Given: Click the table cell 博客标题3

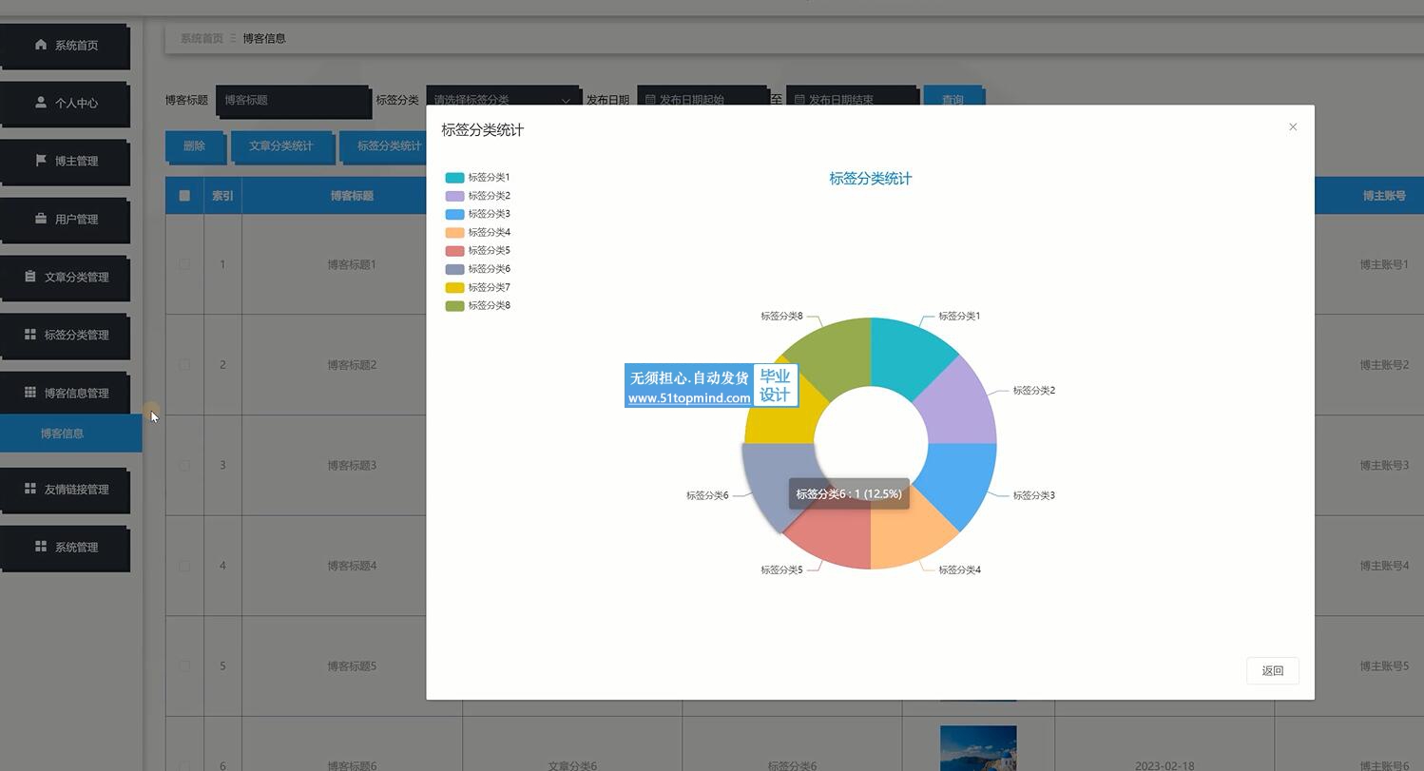Looking at the screenshot, I should point(352,465).
